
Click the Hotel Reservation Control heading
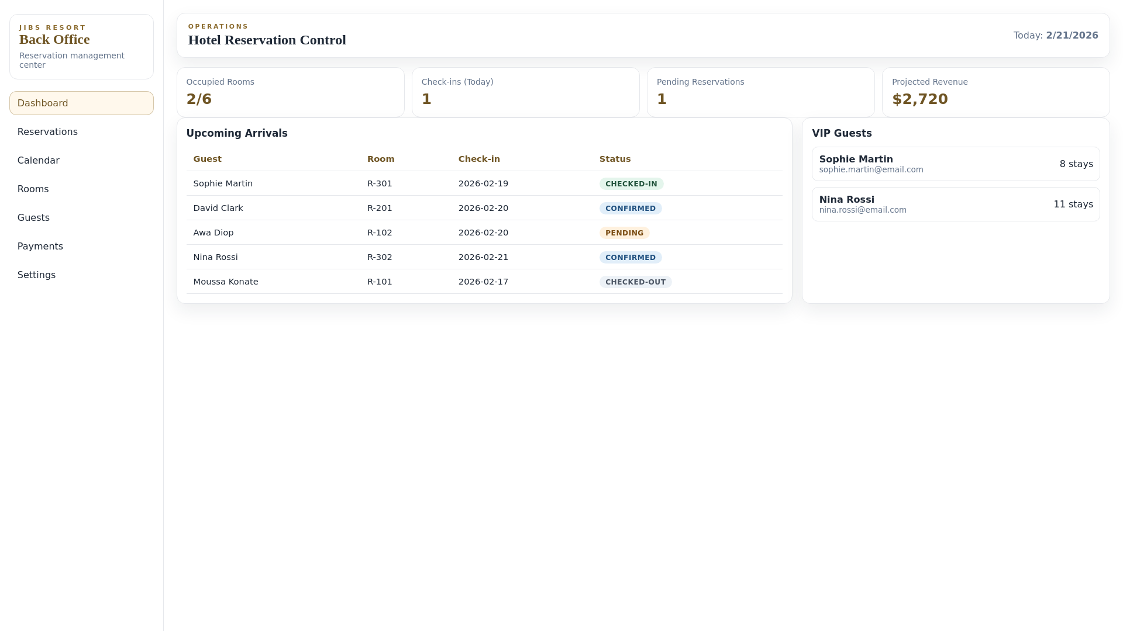(x=267, y=40)
